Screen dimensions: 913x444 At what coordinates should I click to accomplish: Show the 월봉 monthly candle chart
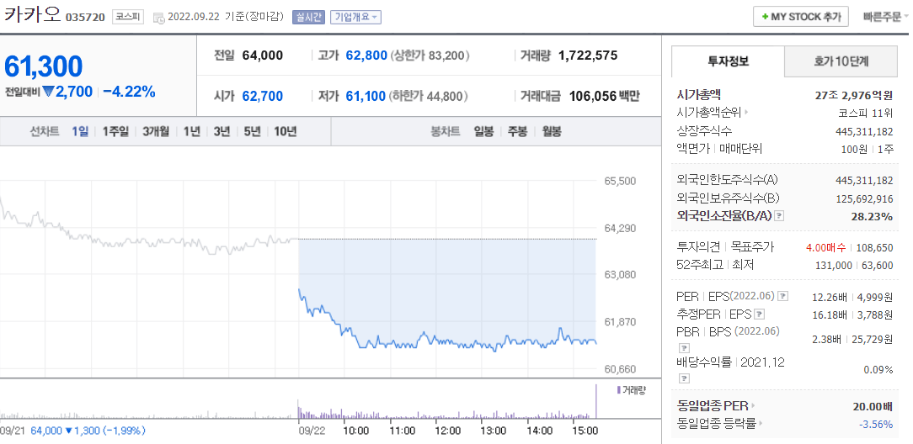tap(552, 131)
